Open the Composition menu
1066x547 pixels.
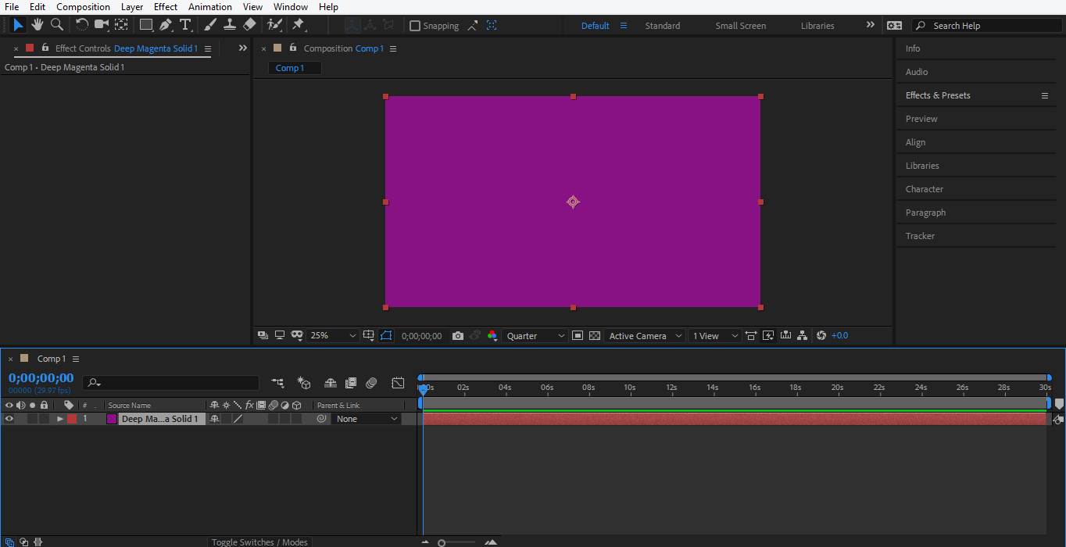pyautogui.click(x=83, y=7)
